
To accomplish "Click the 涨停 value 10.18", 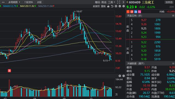I will coord(147,86).
